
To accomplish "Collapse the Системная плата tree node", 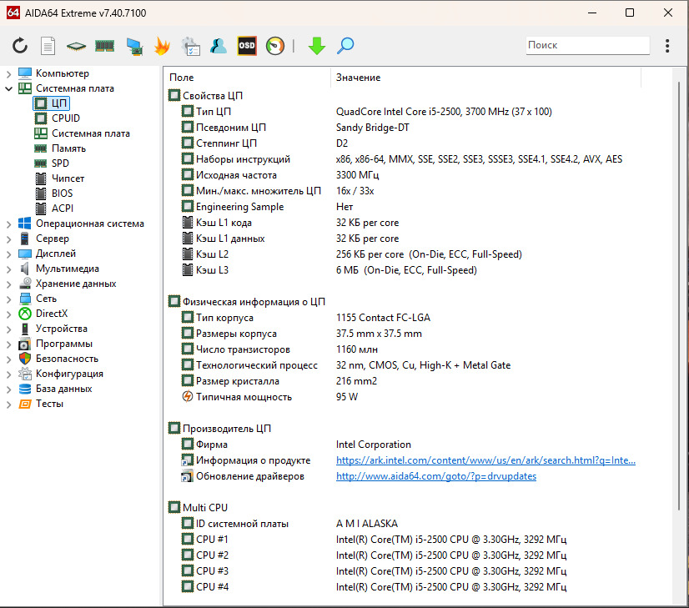I will coord(9,88).
